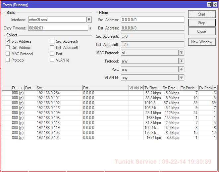The width and height of the screenshot is (219, 172).
Task: Stop the Torch capture
Action: point(202,23)
